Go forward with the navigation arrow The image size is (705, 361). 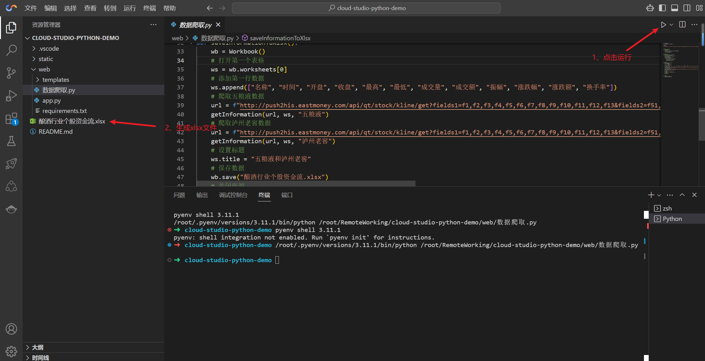click(x=222, y=8)
